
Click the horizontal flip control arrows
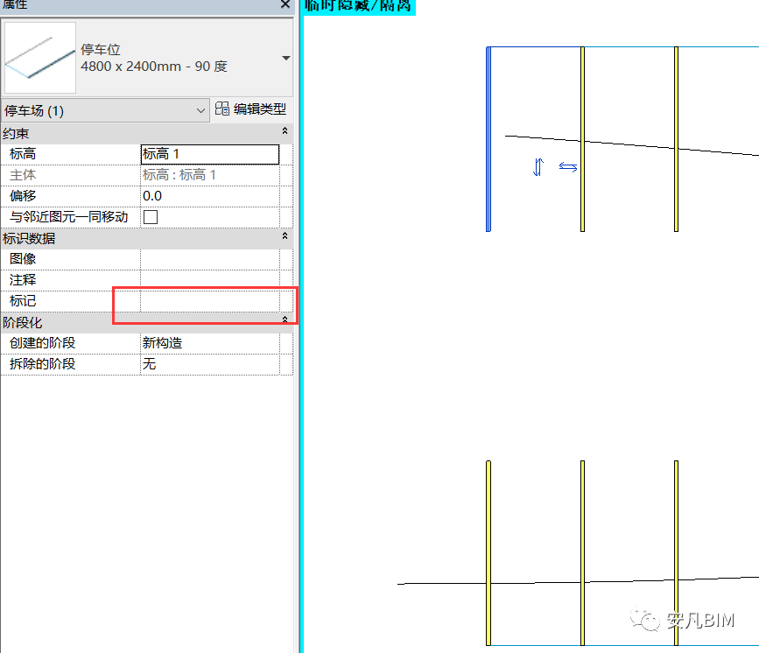[x=568, y=167]
